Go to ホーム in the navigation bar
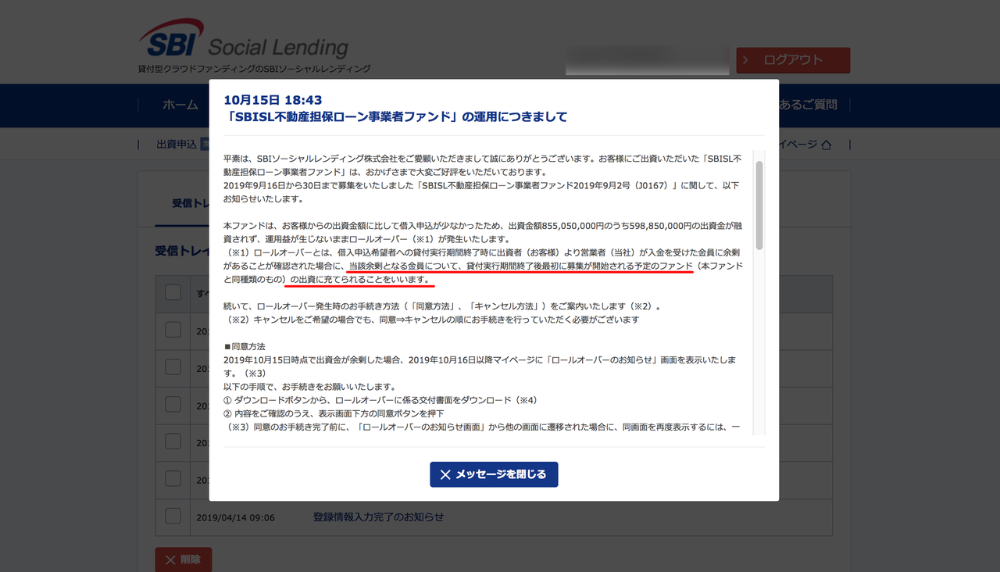Screen dimensions: 1000x572 [180, 105]
